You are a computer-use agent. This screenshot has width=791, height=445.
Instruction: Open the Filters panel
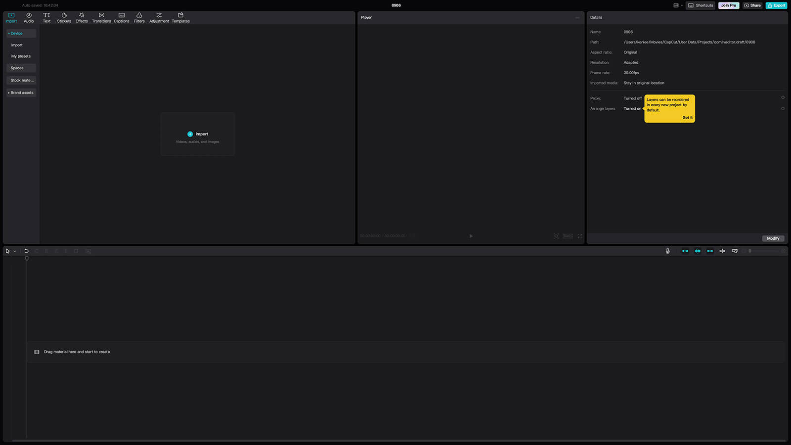pos(139,17)
